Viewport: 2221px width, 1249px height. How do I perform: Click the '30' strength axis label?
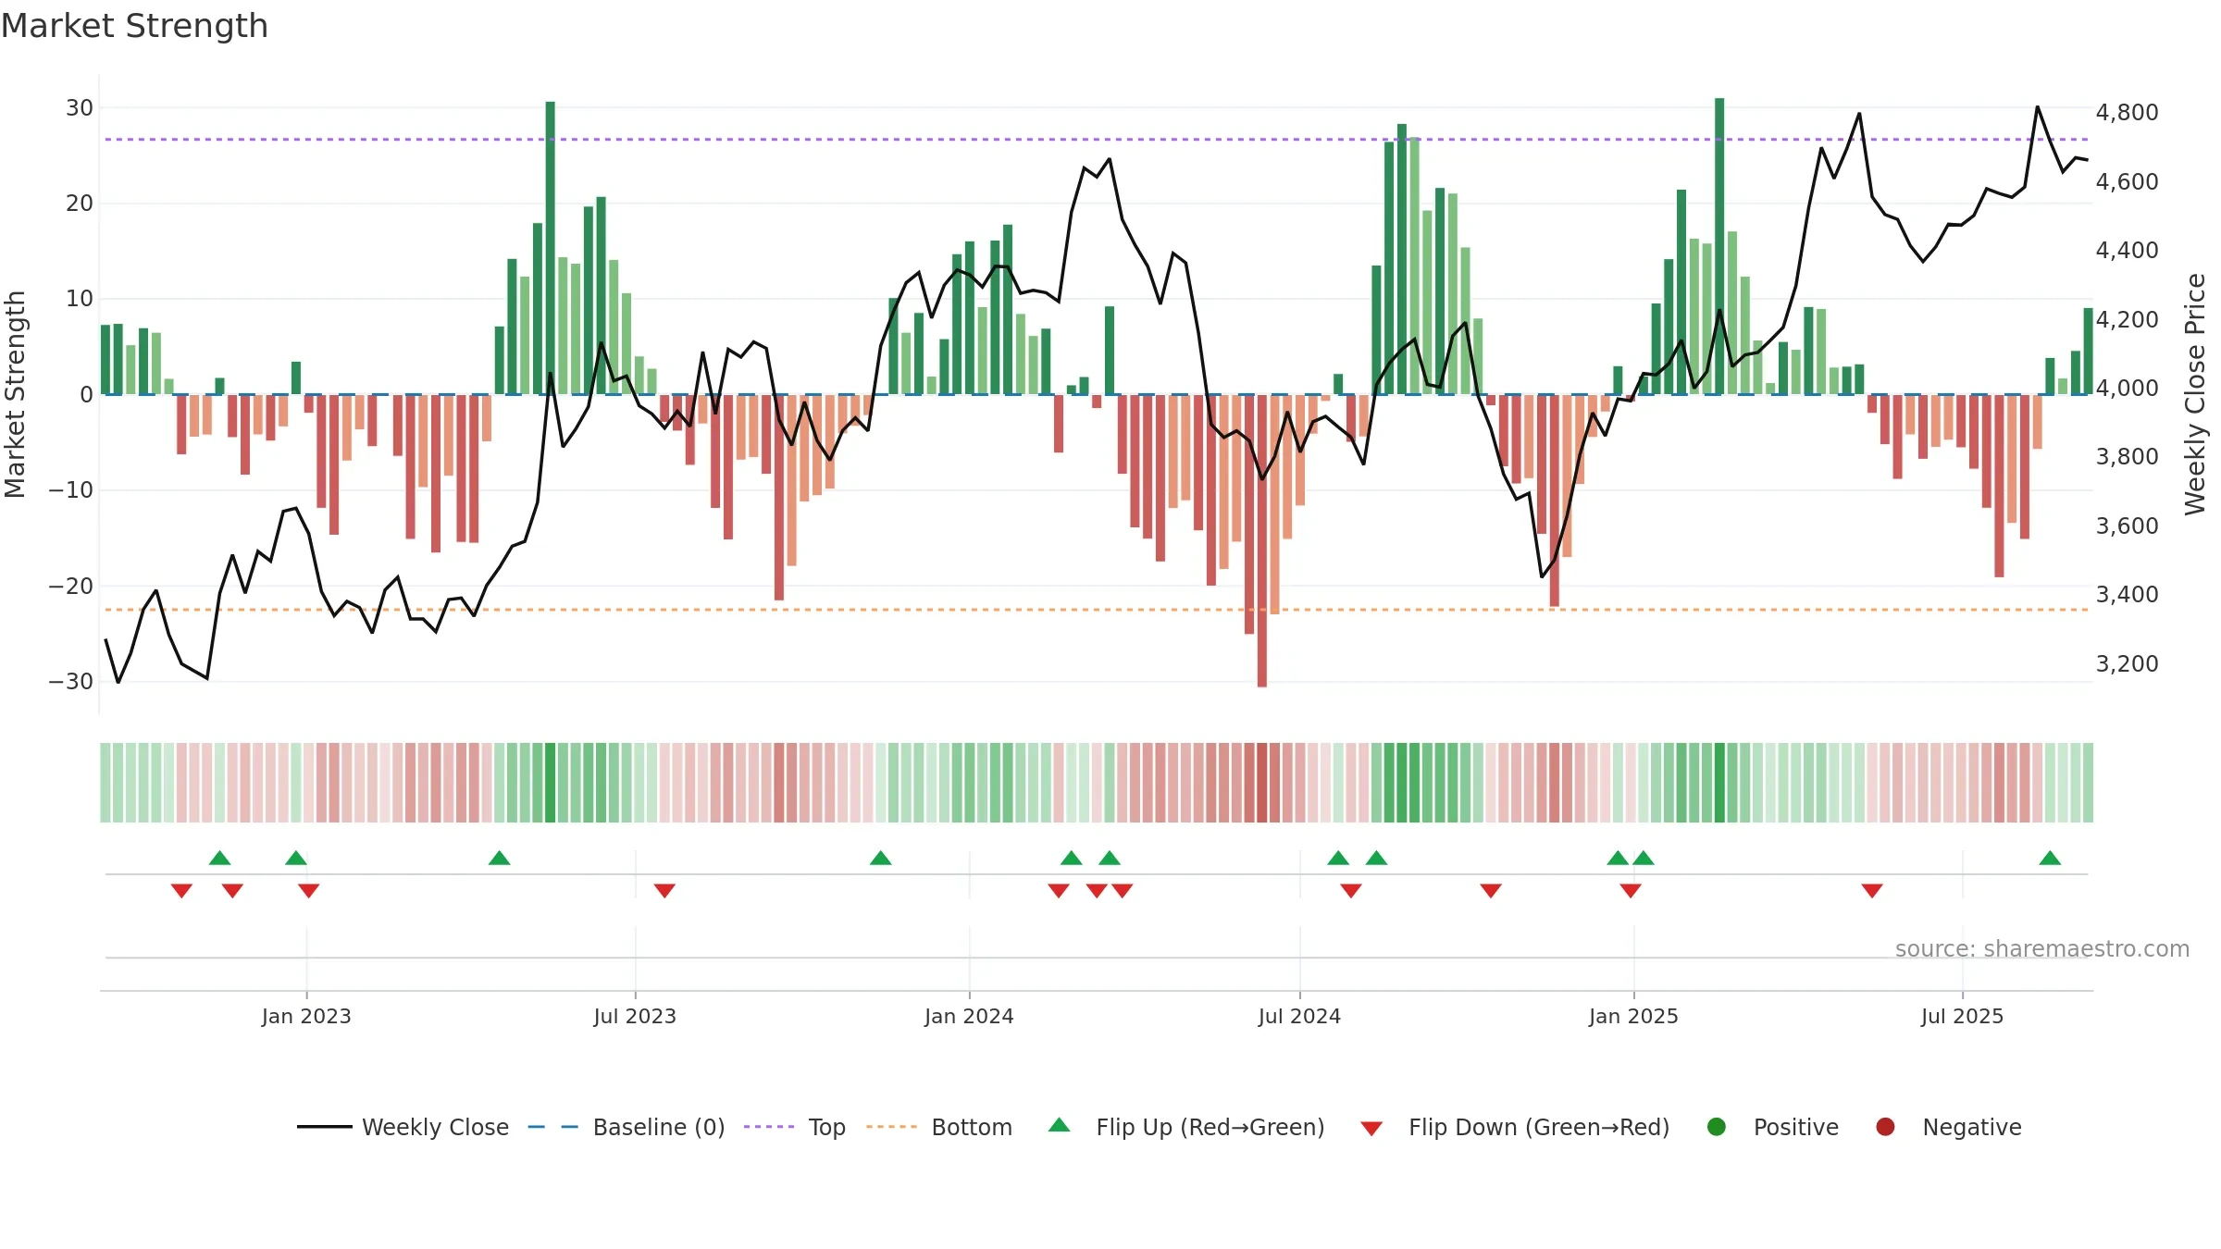coord(80,107)
